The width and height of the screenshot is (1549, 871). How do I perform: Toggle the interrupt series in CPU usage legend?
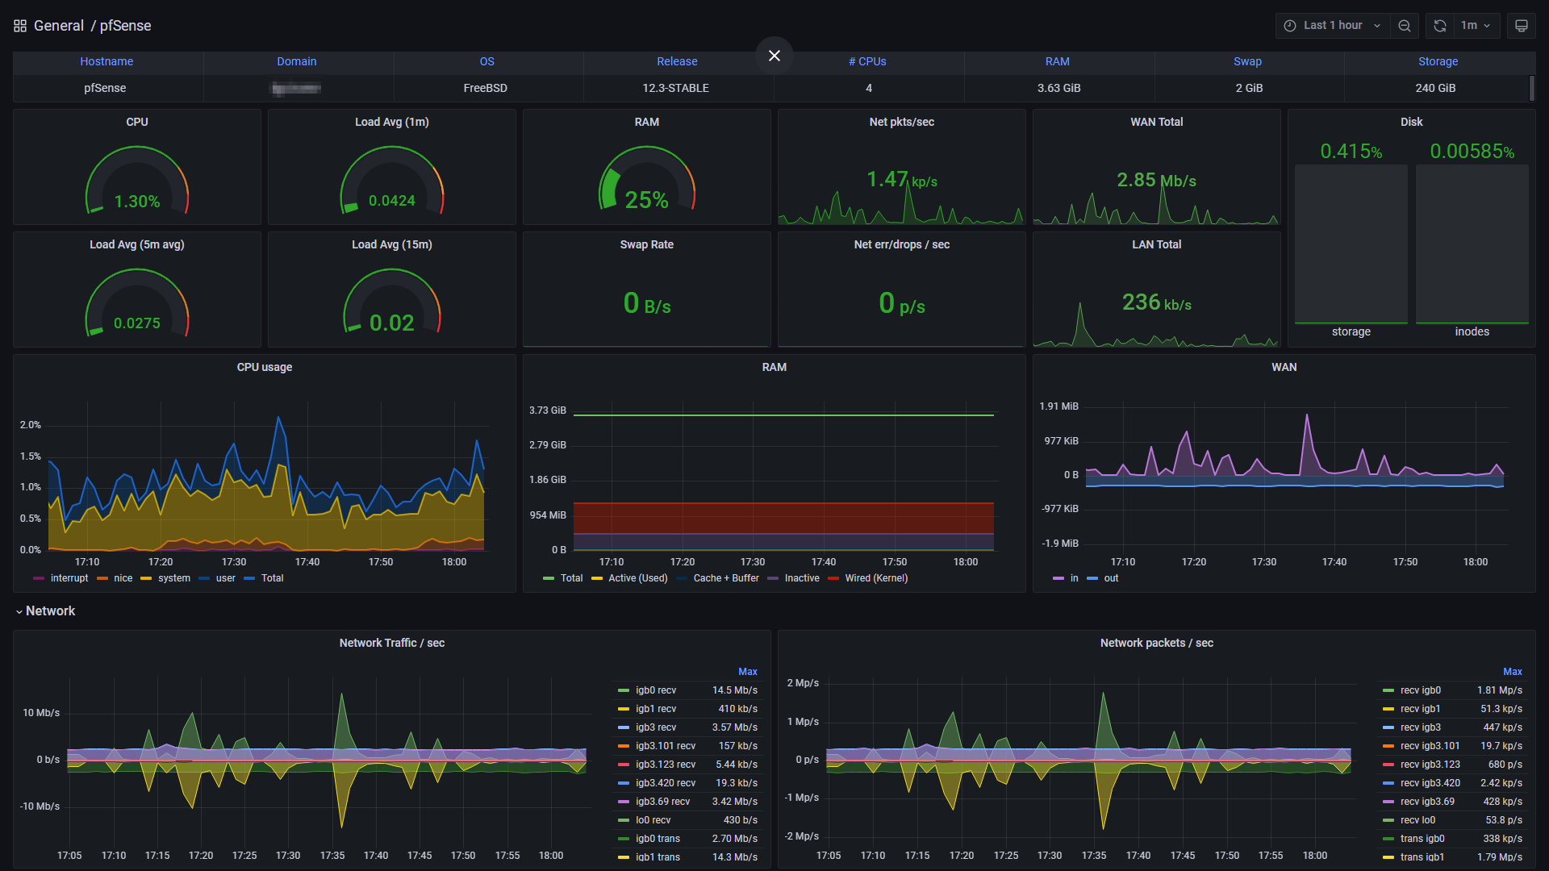click(x=69, y=578)
